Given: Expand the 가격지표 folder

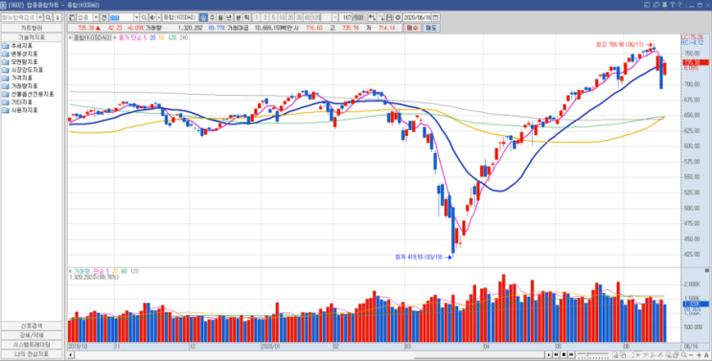Looking at the screenshot, I should pos(17,78).
